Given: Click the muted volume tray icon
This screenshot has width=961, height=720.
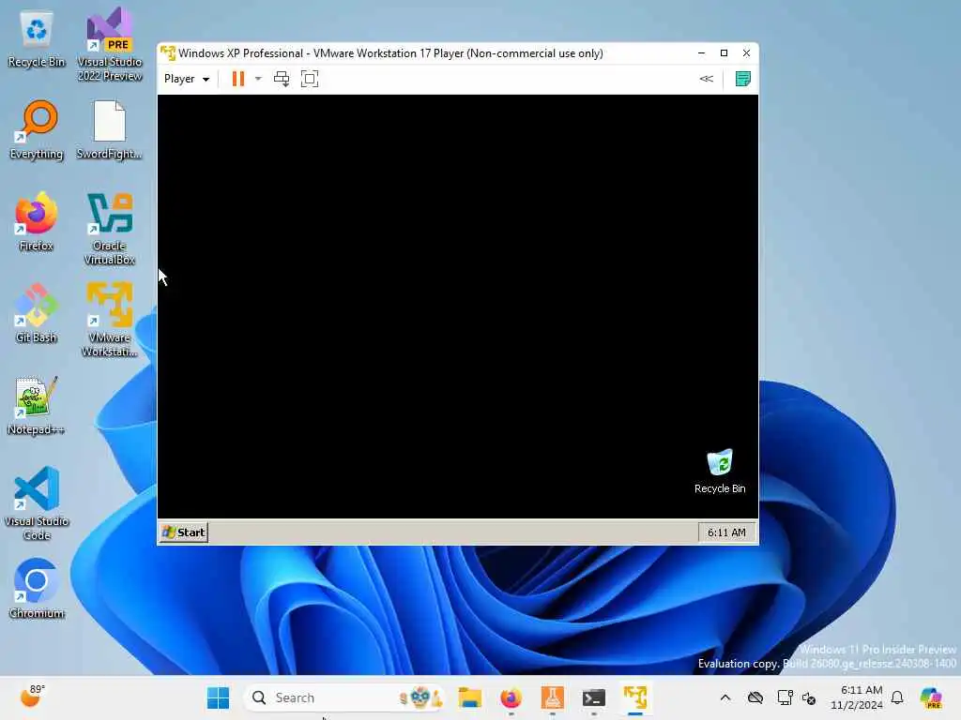Looking at the screenshot, I should pos(808,697).
